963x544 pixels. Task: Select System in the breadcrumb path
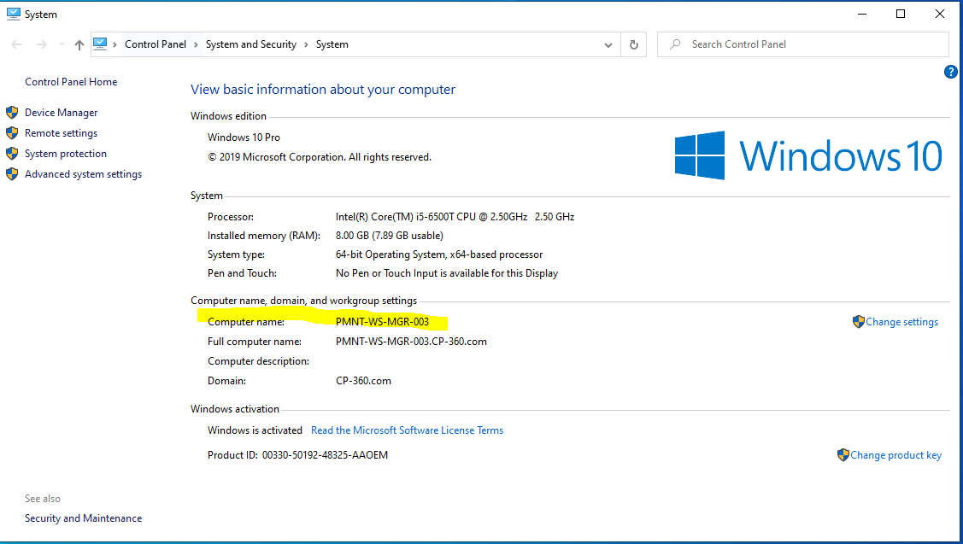point(332,44)
